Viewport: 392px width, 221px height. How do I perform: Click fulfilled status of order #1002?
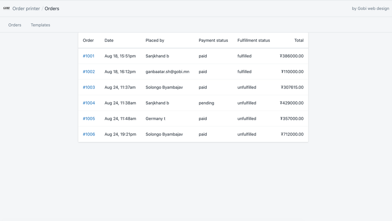click(x=244, y=72)
